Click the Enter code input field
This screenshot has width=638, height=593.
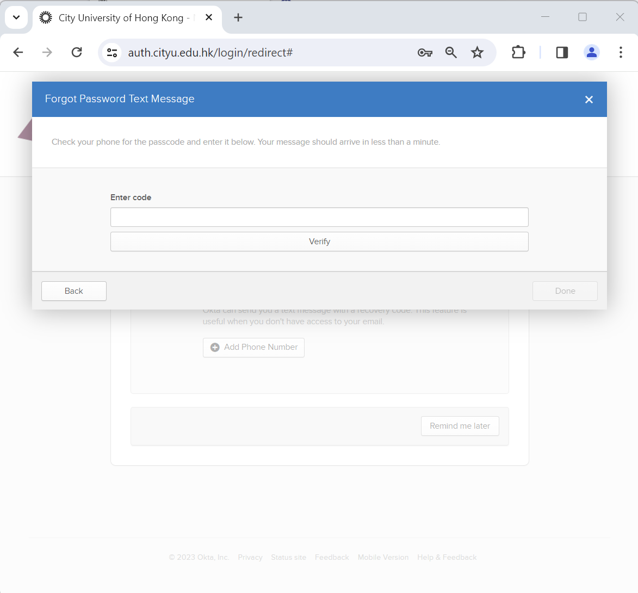[x=319, y=217]
